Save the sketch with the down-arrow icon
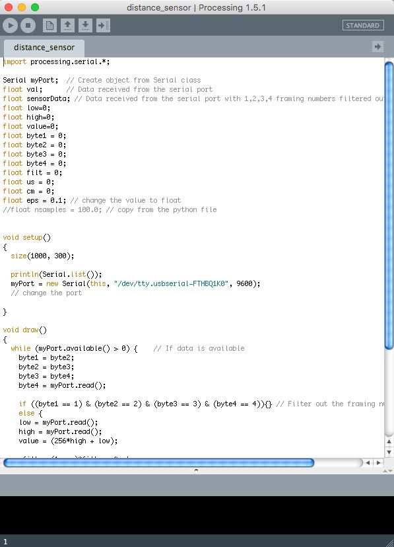Image resolution: width=394 pixels, height=547 pixels. (85, 26)
